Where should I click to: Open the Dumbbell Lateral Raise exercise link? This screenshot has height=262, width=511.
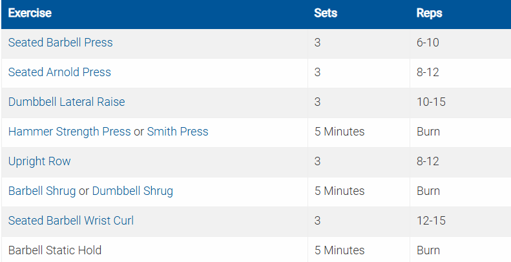[67, 102]
